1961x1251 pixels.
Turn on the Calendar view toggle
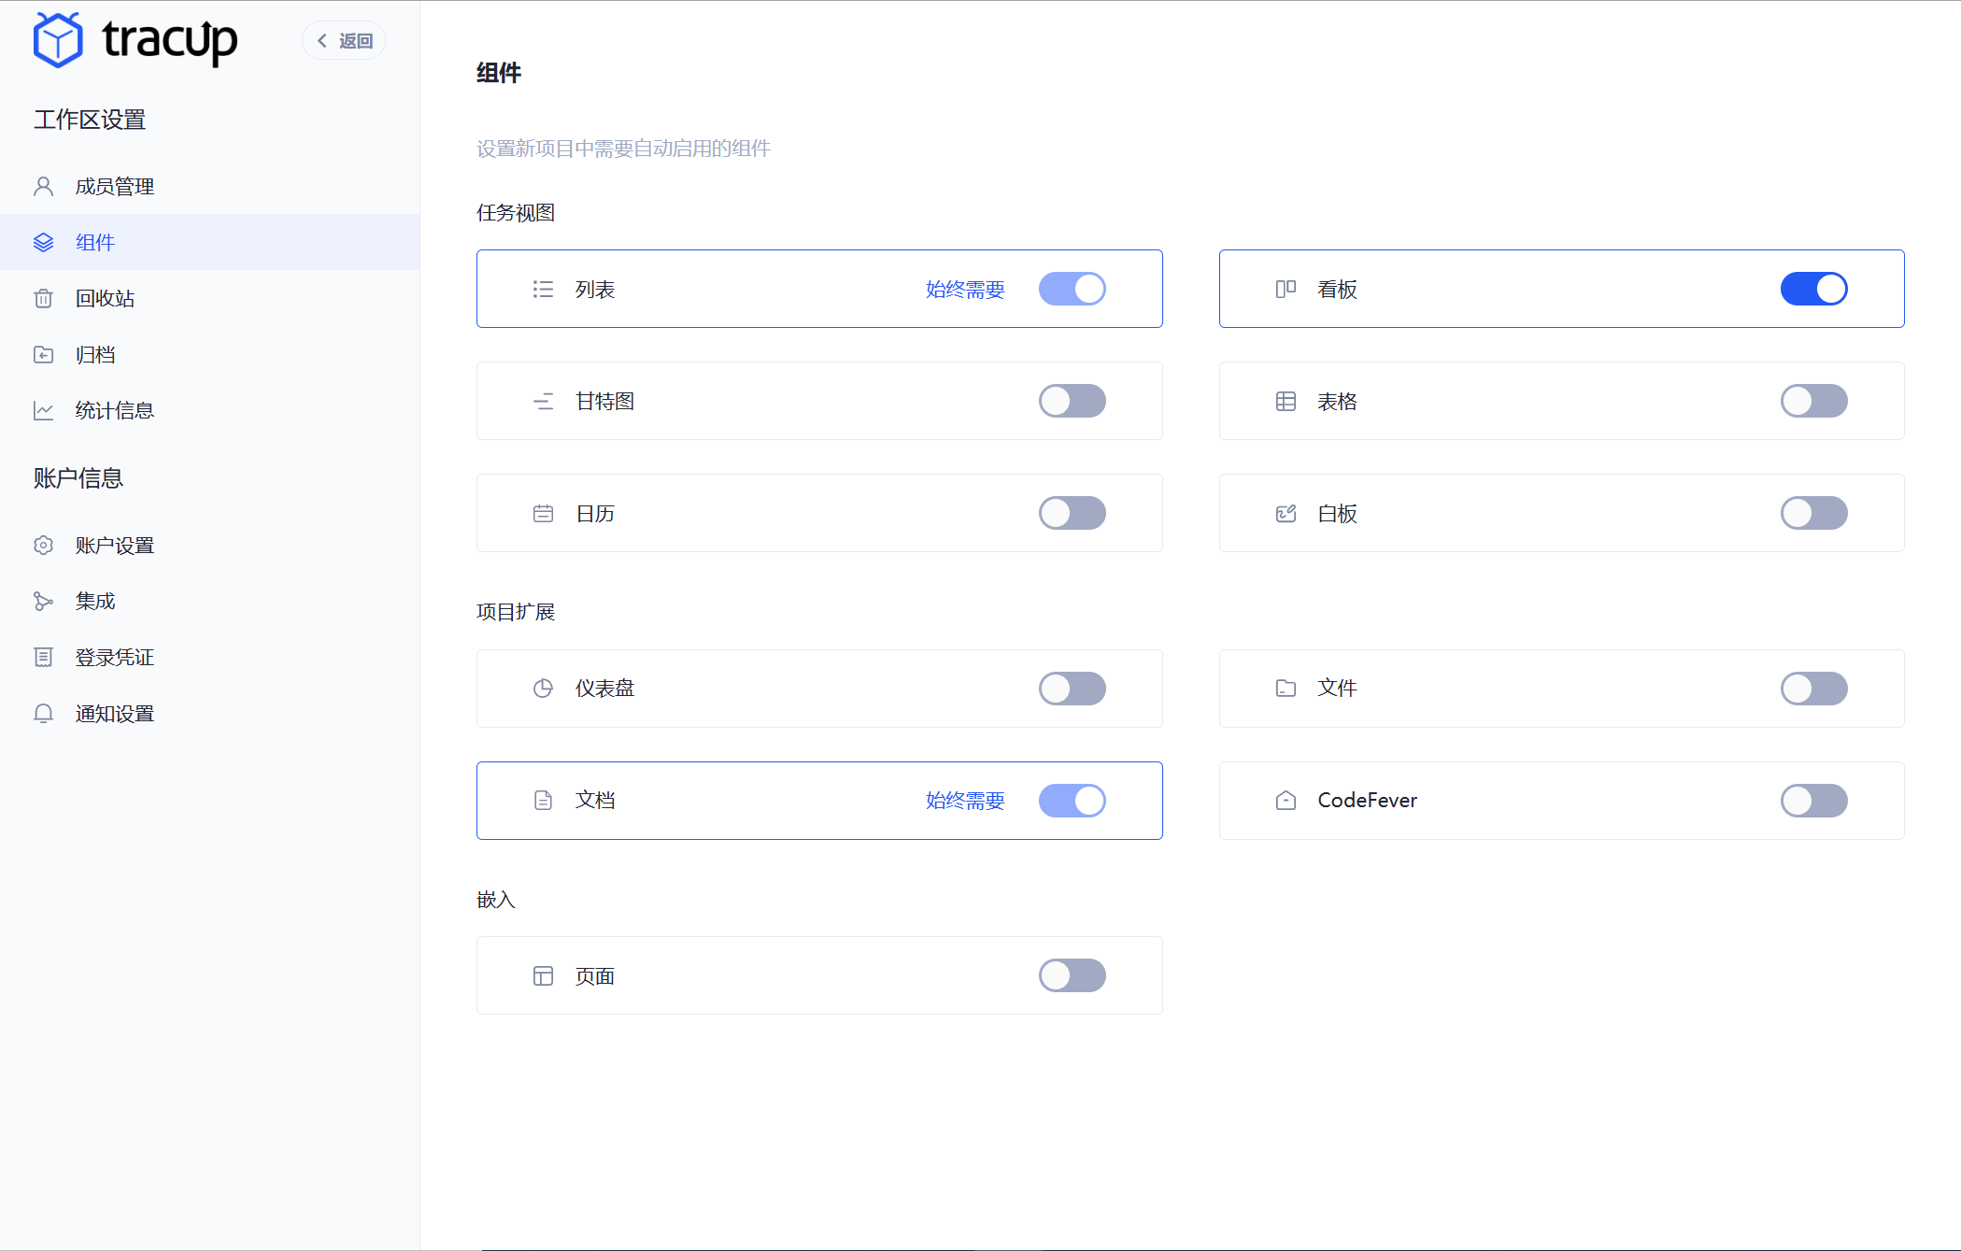pos(1072,513)
